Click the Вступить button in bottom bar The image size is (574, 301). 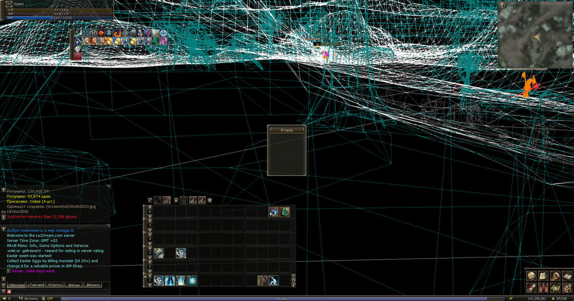(28, 298)
